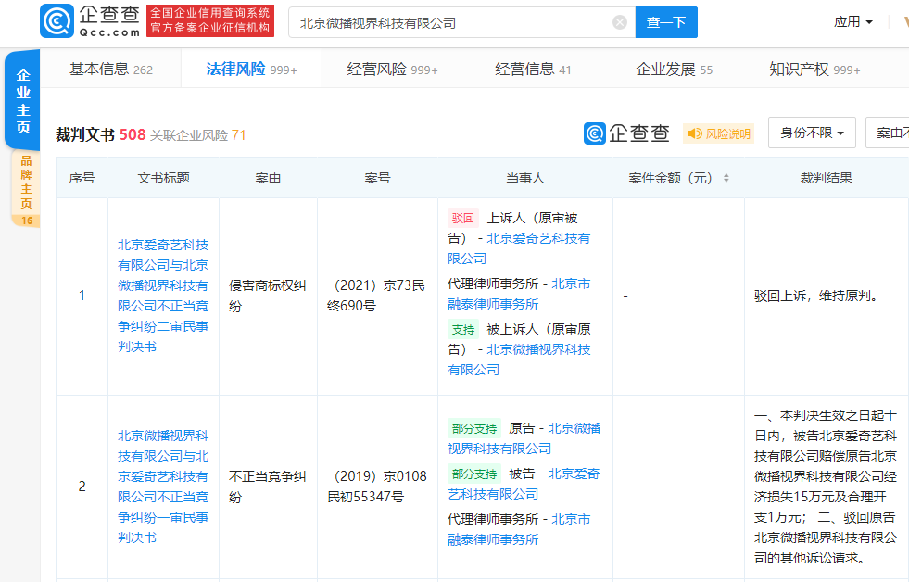This screenshot has width=909, height=582.
Task: Click the 风险说明 speaker icon
Action: tap(694, 134)
